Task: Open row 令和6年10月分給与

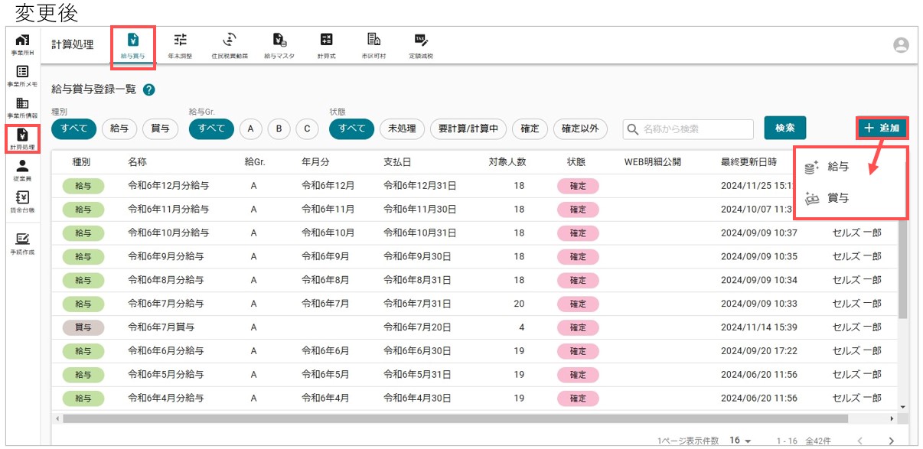Action: [475, 233]
